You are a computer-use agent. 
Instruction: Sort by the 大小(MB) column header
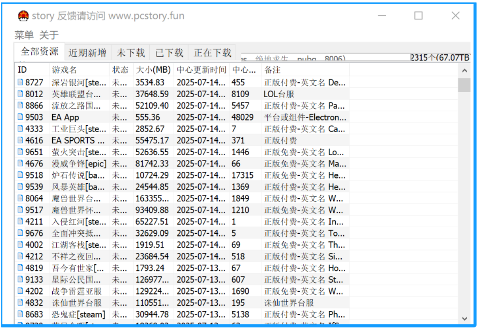click(x=153, y=70)
